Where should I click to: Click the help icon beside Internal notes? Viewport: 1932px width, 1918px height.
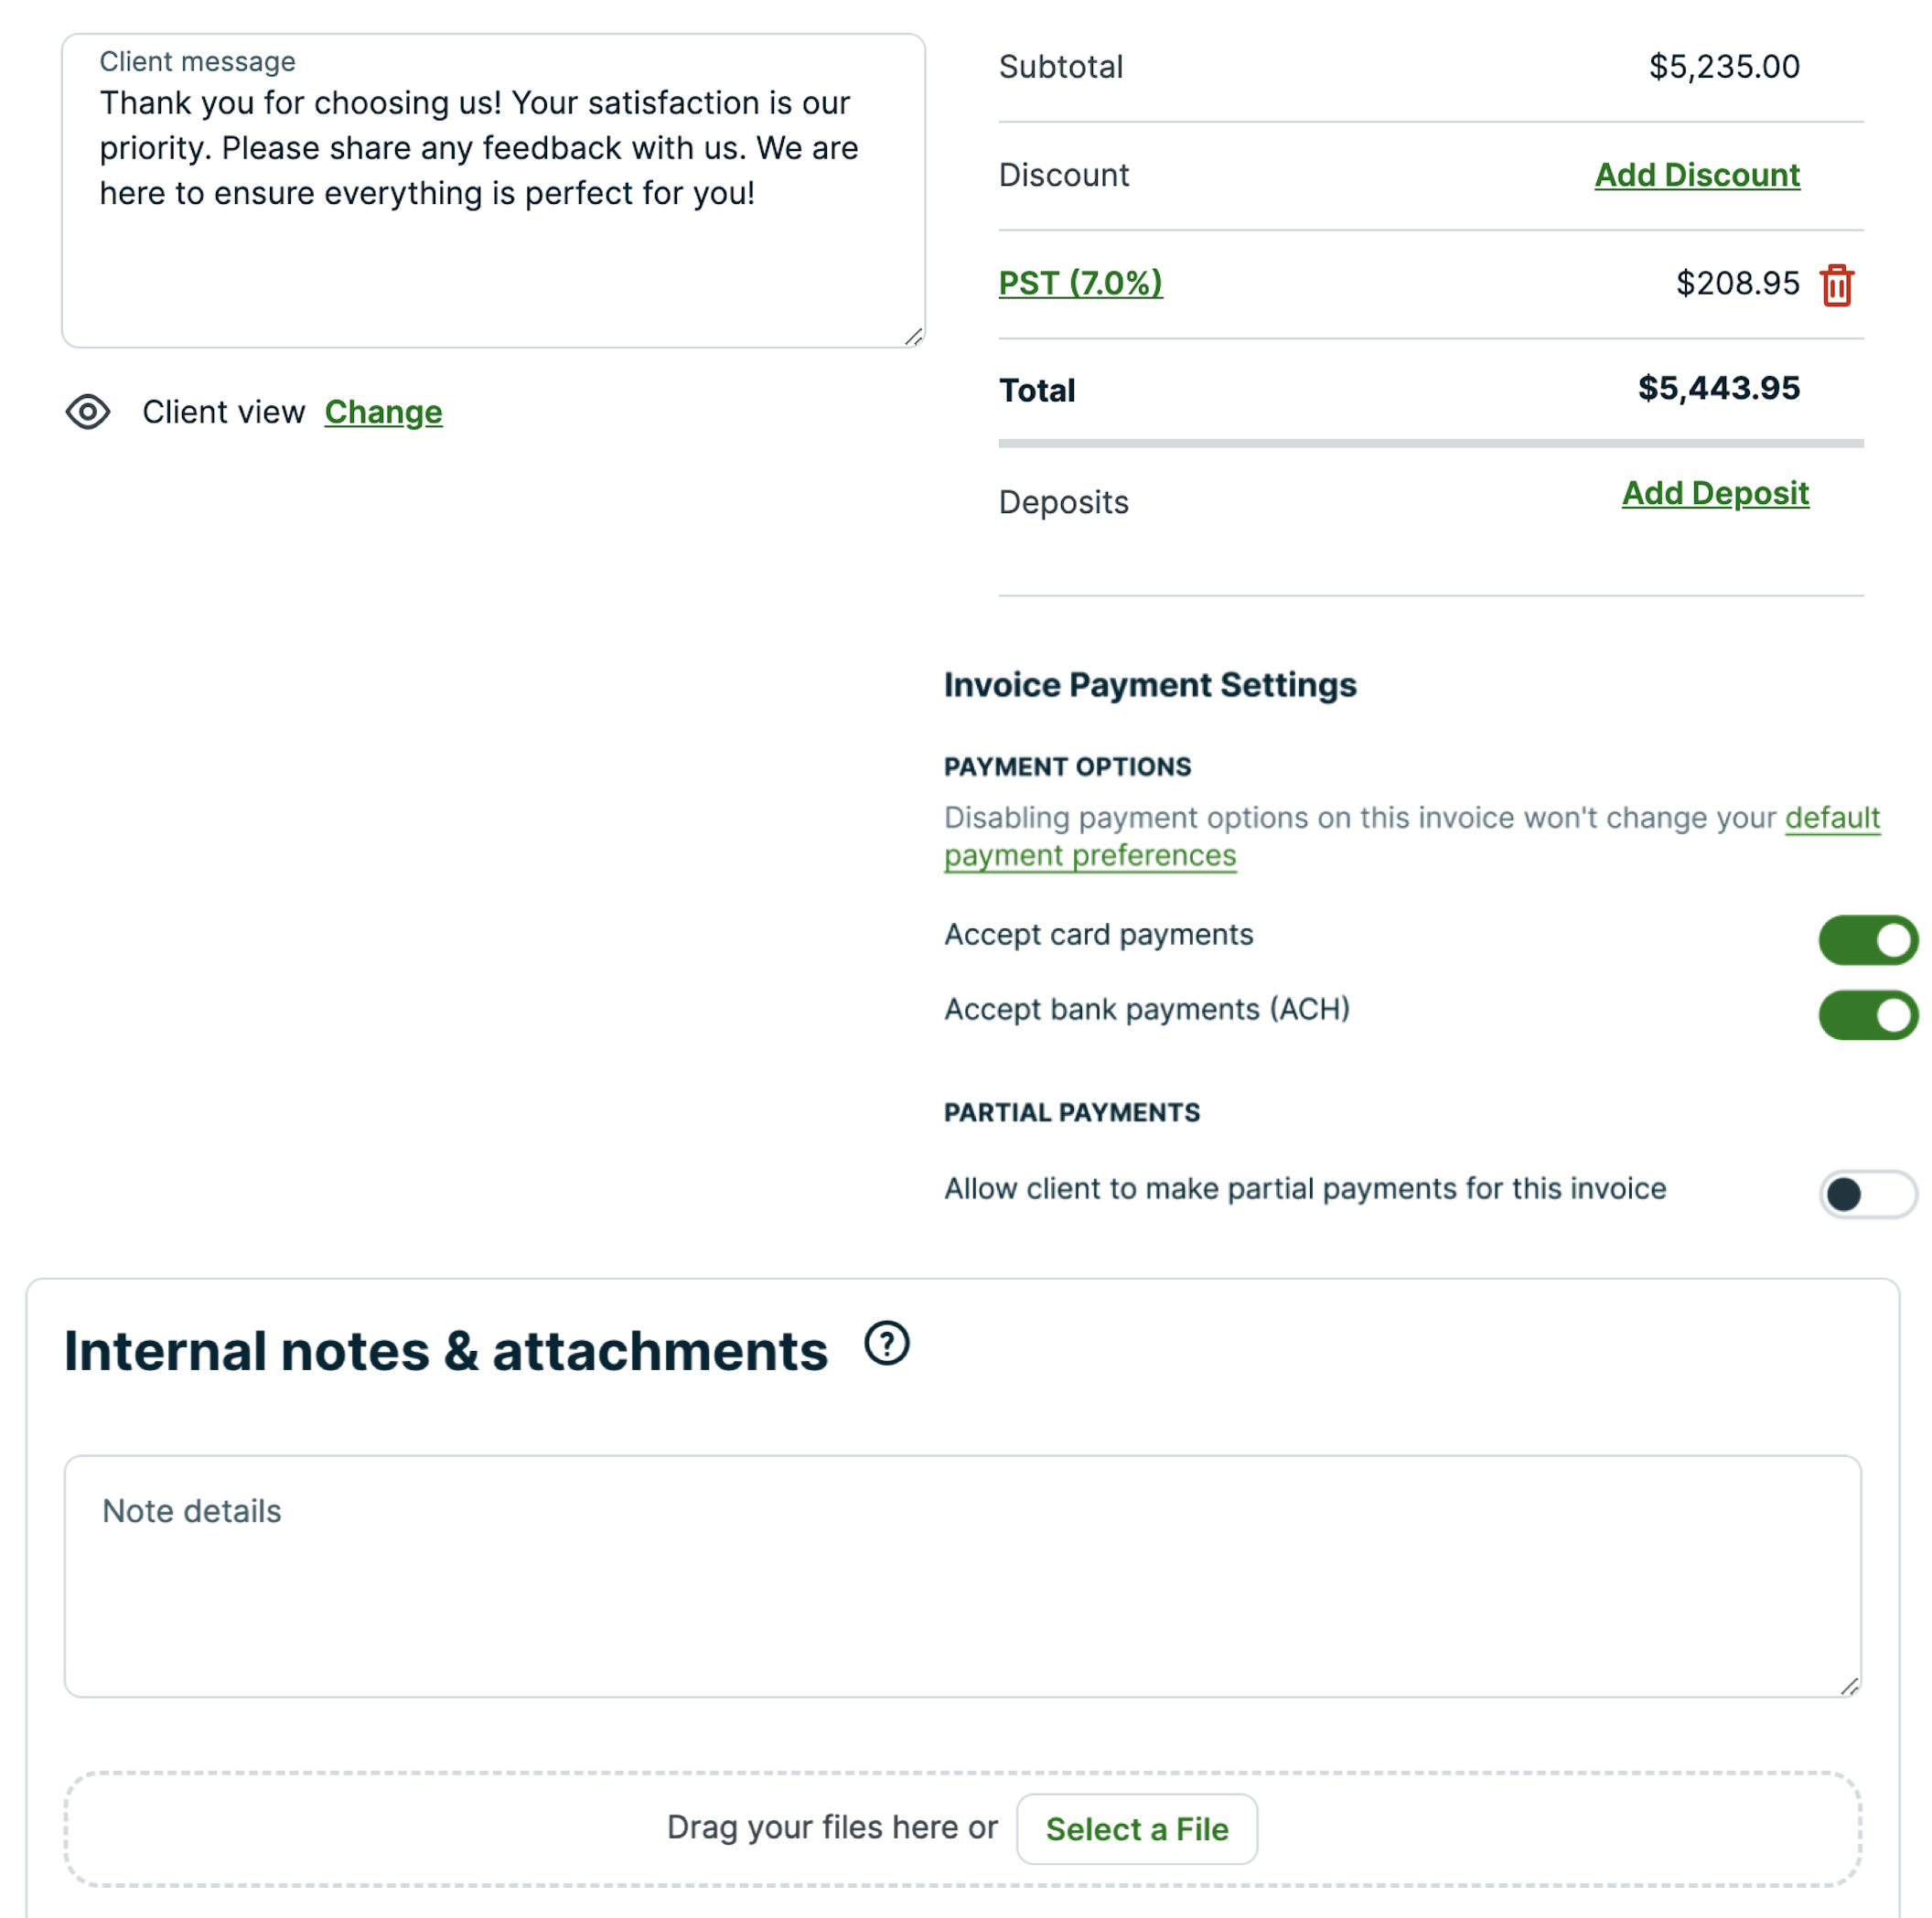tap(886, 1343)
